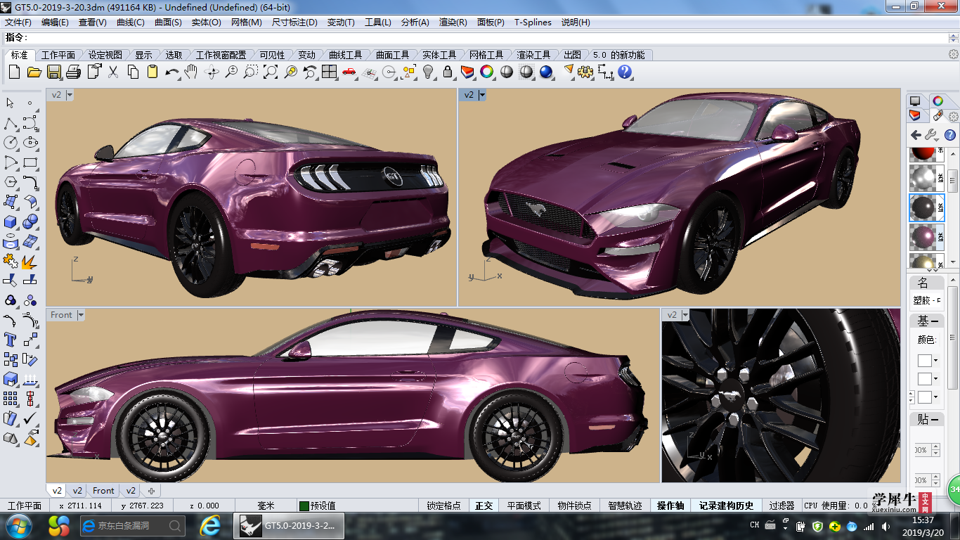Viewport: 960px width, 540px height.
Task: Save the model with floppy icon
Action: point(53,72)
